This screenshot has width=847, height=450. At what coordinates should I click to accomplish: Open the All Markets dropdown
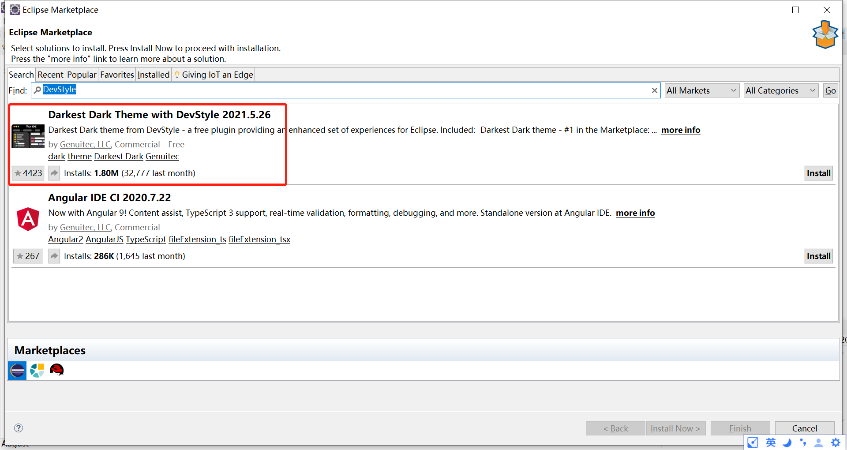click(x=702, y=90)
